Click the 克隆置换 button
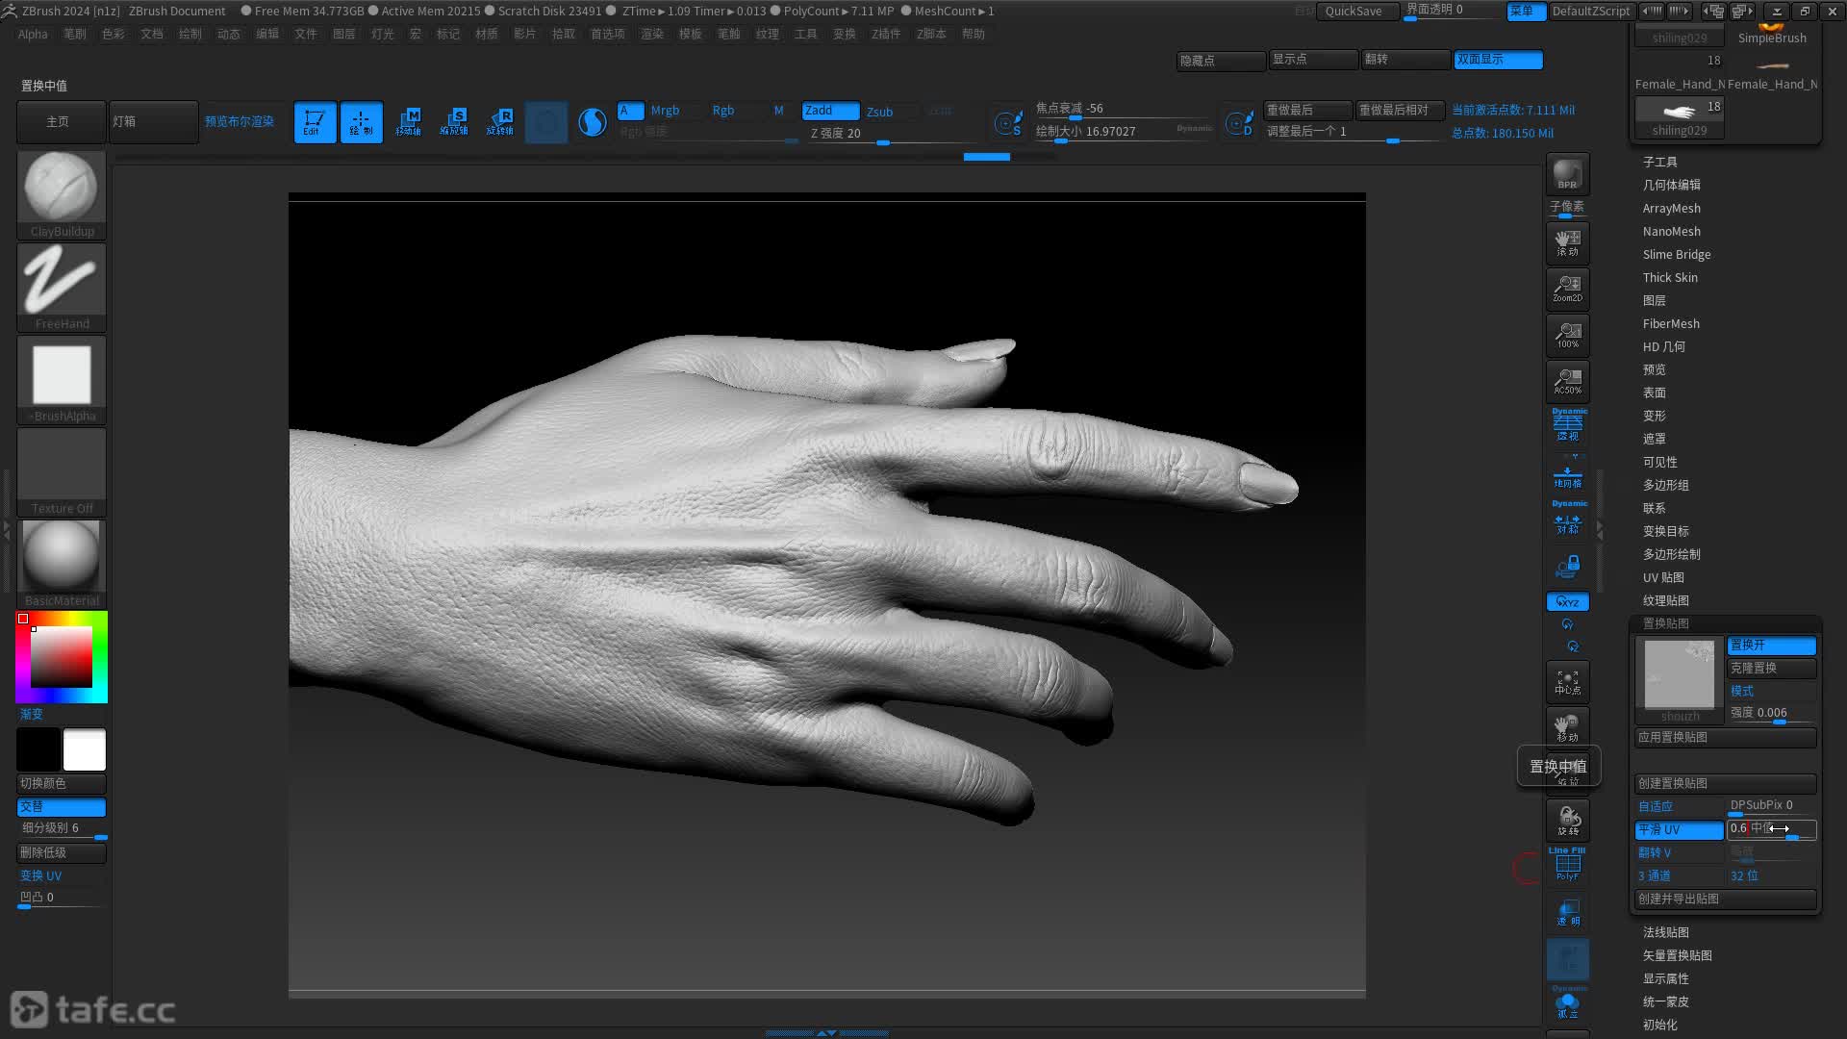Viewport: 1847px width, 1039px height. coord(1771,669)
